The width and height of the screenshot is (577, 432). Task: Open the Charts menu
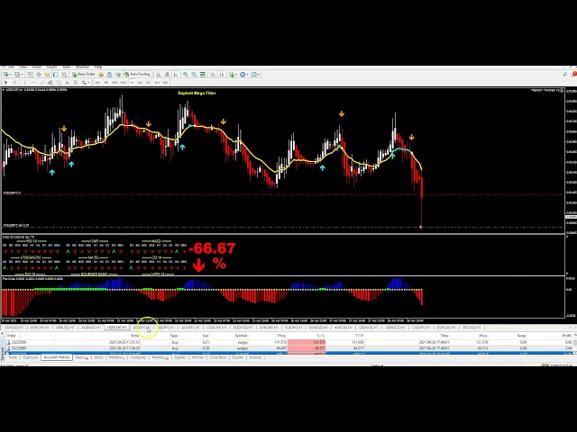[x=51, y=67]
